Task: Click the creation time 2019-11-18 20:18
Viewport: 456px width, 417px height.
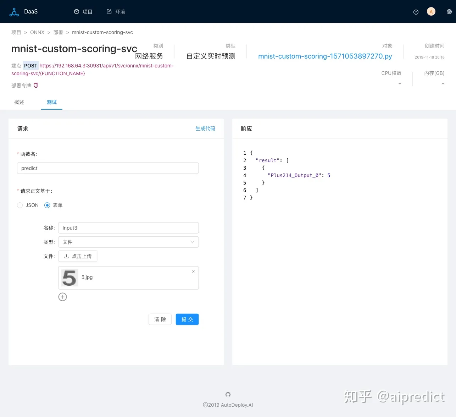Action: pos(430,57)
